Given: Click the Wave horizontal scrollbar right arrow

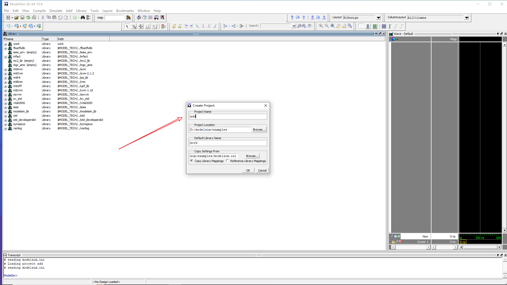Looking at the screenshot, I should click(x=499, y=247).
